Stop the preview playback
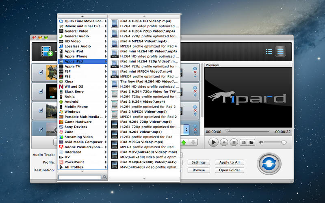This screenshot has width=325, height=203. pyautogui.click(x=234, y=143)
